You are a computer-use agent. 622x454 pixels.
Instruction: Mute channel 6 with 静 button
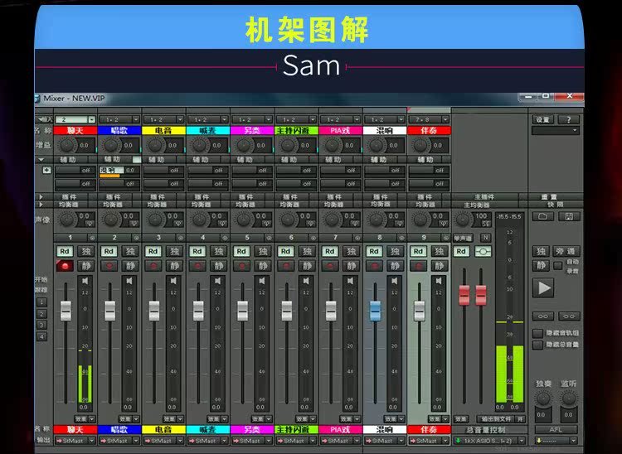point(307,266)
